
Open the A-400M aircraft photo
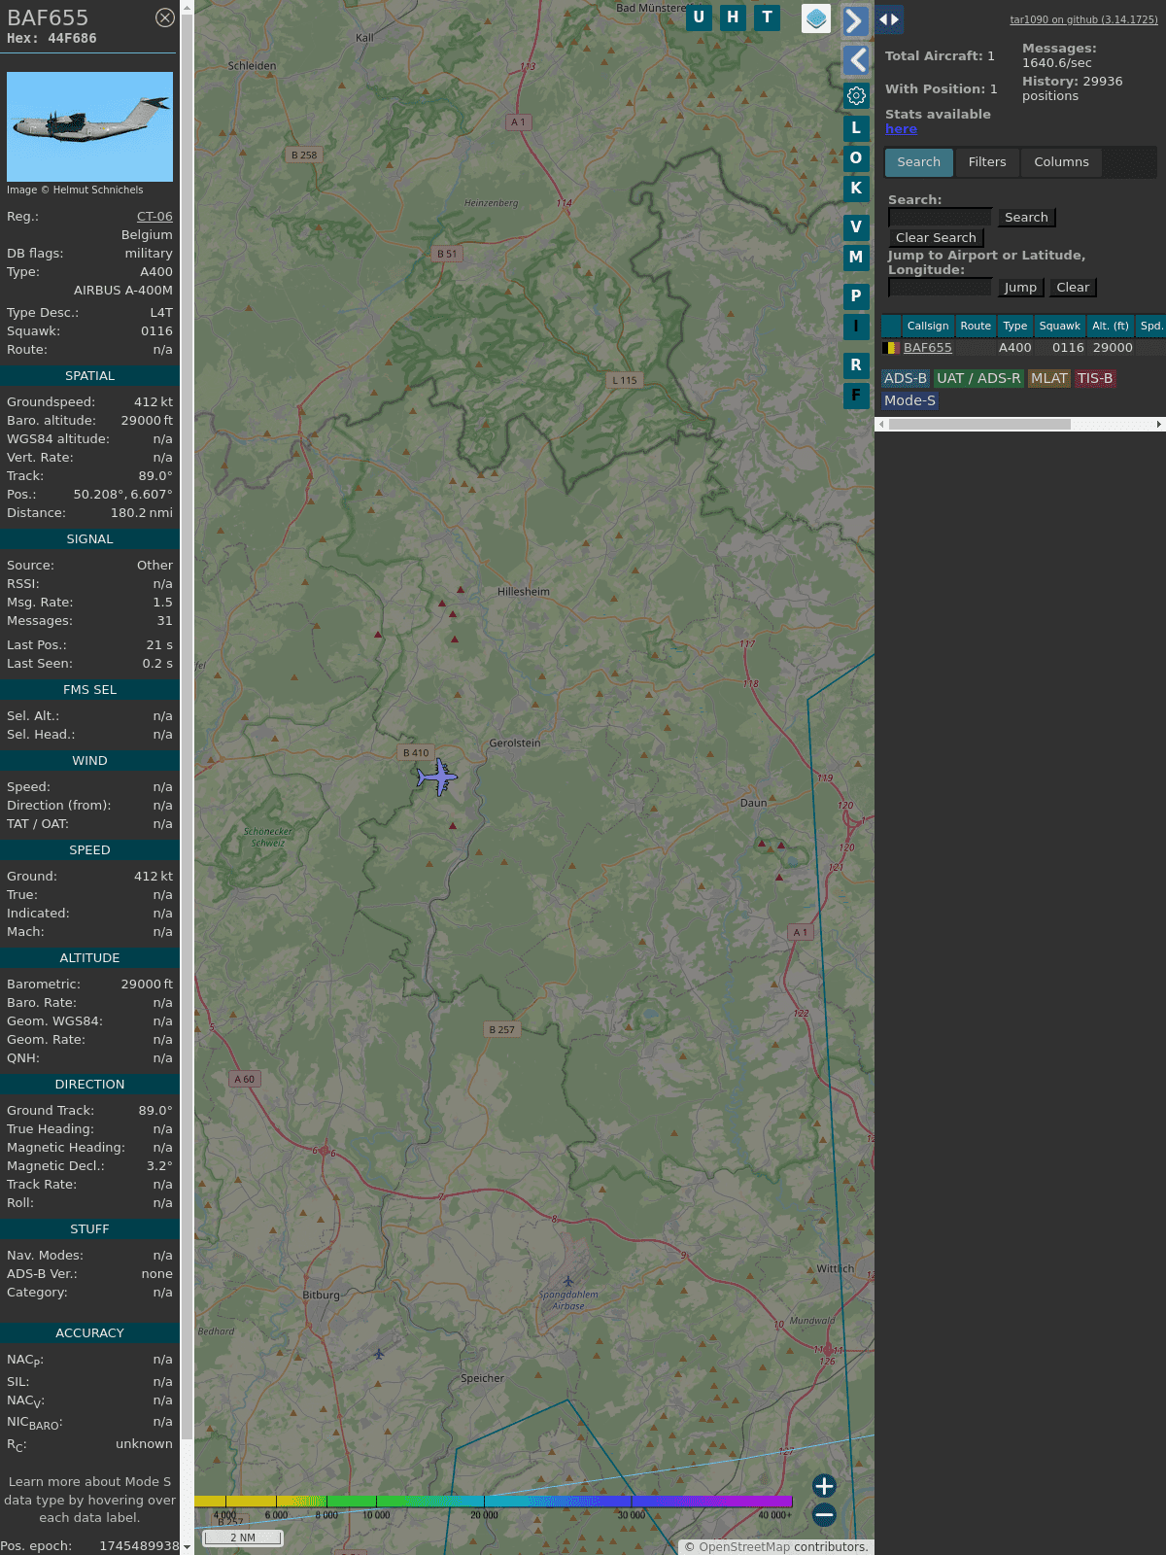coord(89,126)
